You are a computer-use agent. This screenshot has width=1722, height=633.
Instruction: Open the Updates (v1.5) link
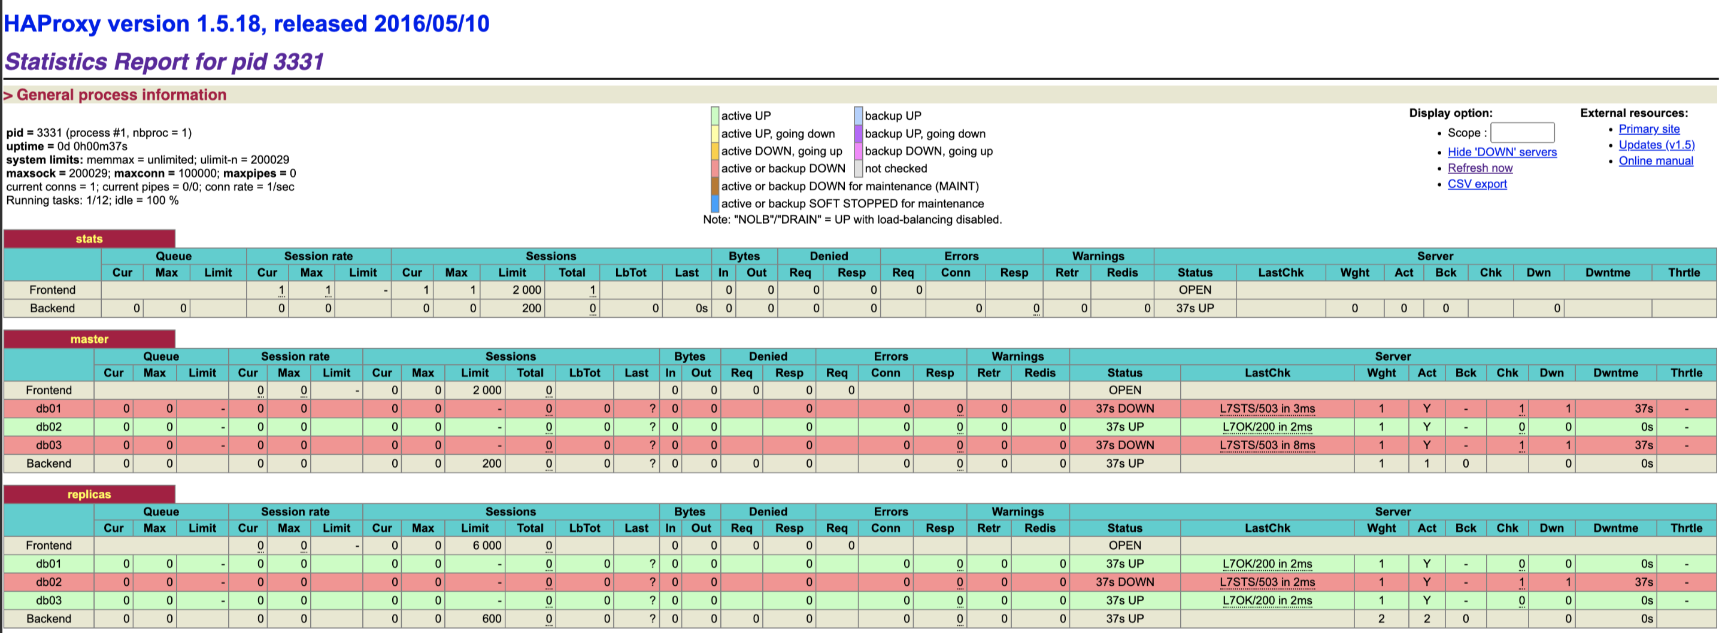pos(1656,145)
